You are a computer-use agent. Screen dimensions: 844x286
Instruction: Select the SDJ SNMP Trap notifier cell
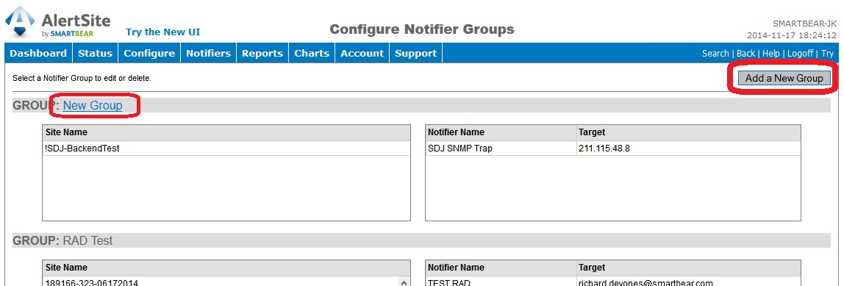click(500, 148)
